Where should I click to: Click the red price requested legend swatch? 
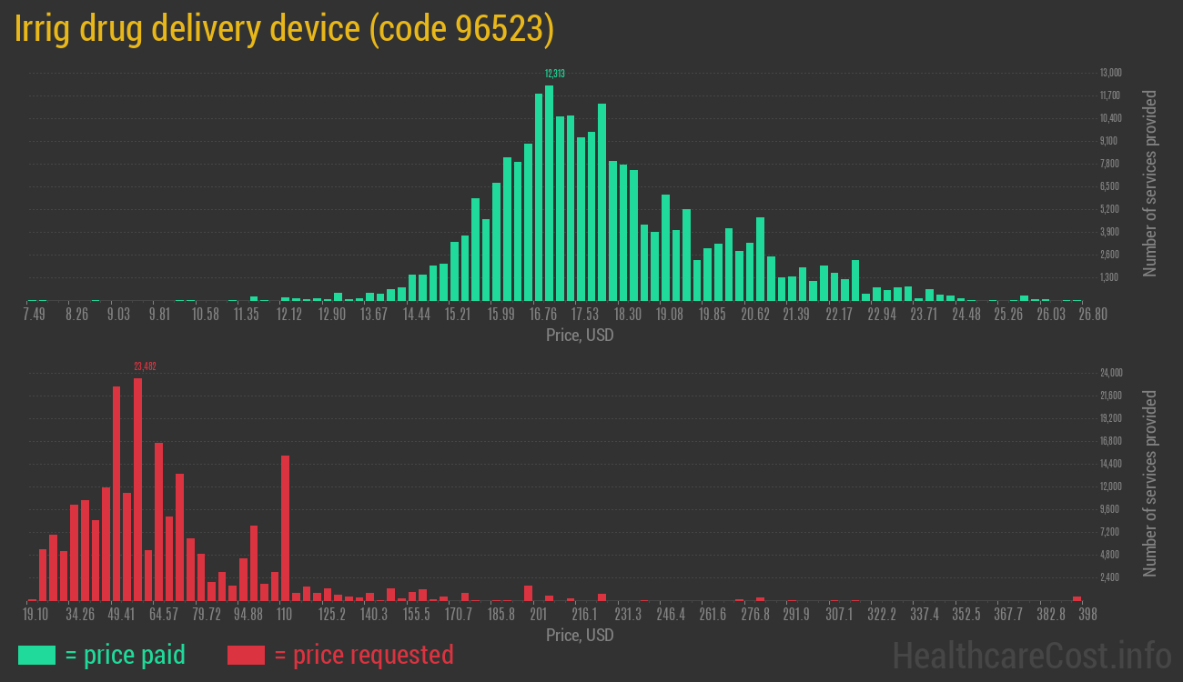pyautogui.click(x=246, y=655)
